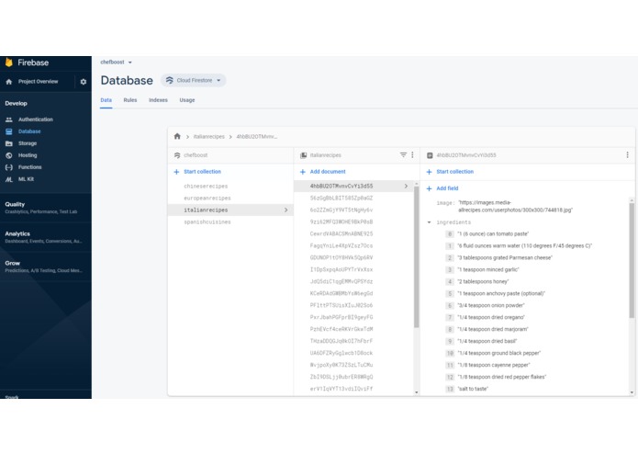Image resolution: width=638 pixels, height=454 pixels.
Task: Open Storage folder icon in sidebar
Action: [9, 143]
